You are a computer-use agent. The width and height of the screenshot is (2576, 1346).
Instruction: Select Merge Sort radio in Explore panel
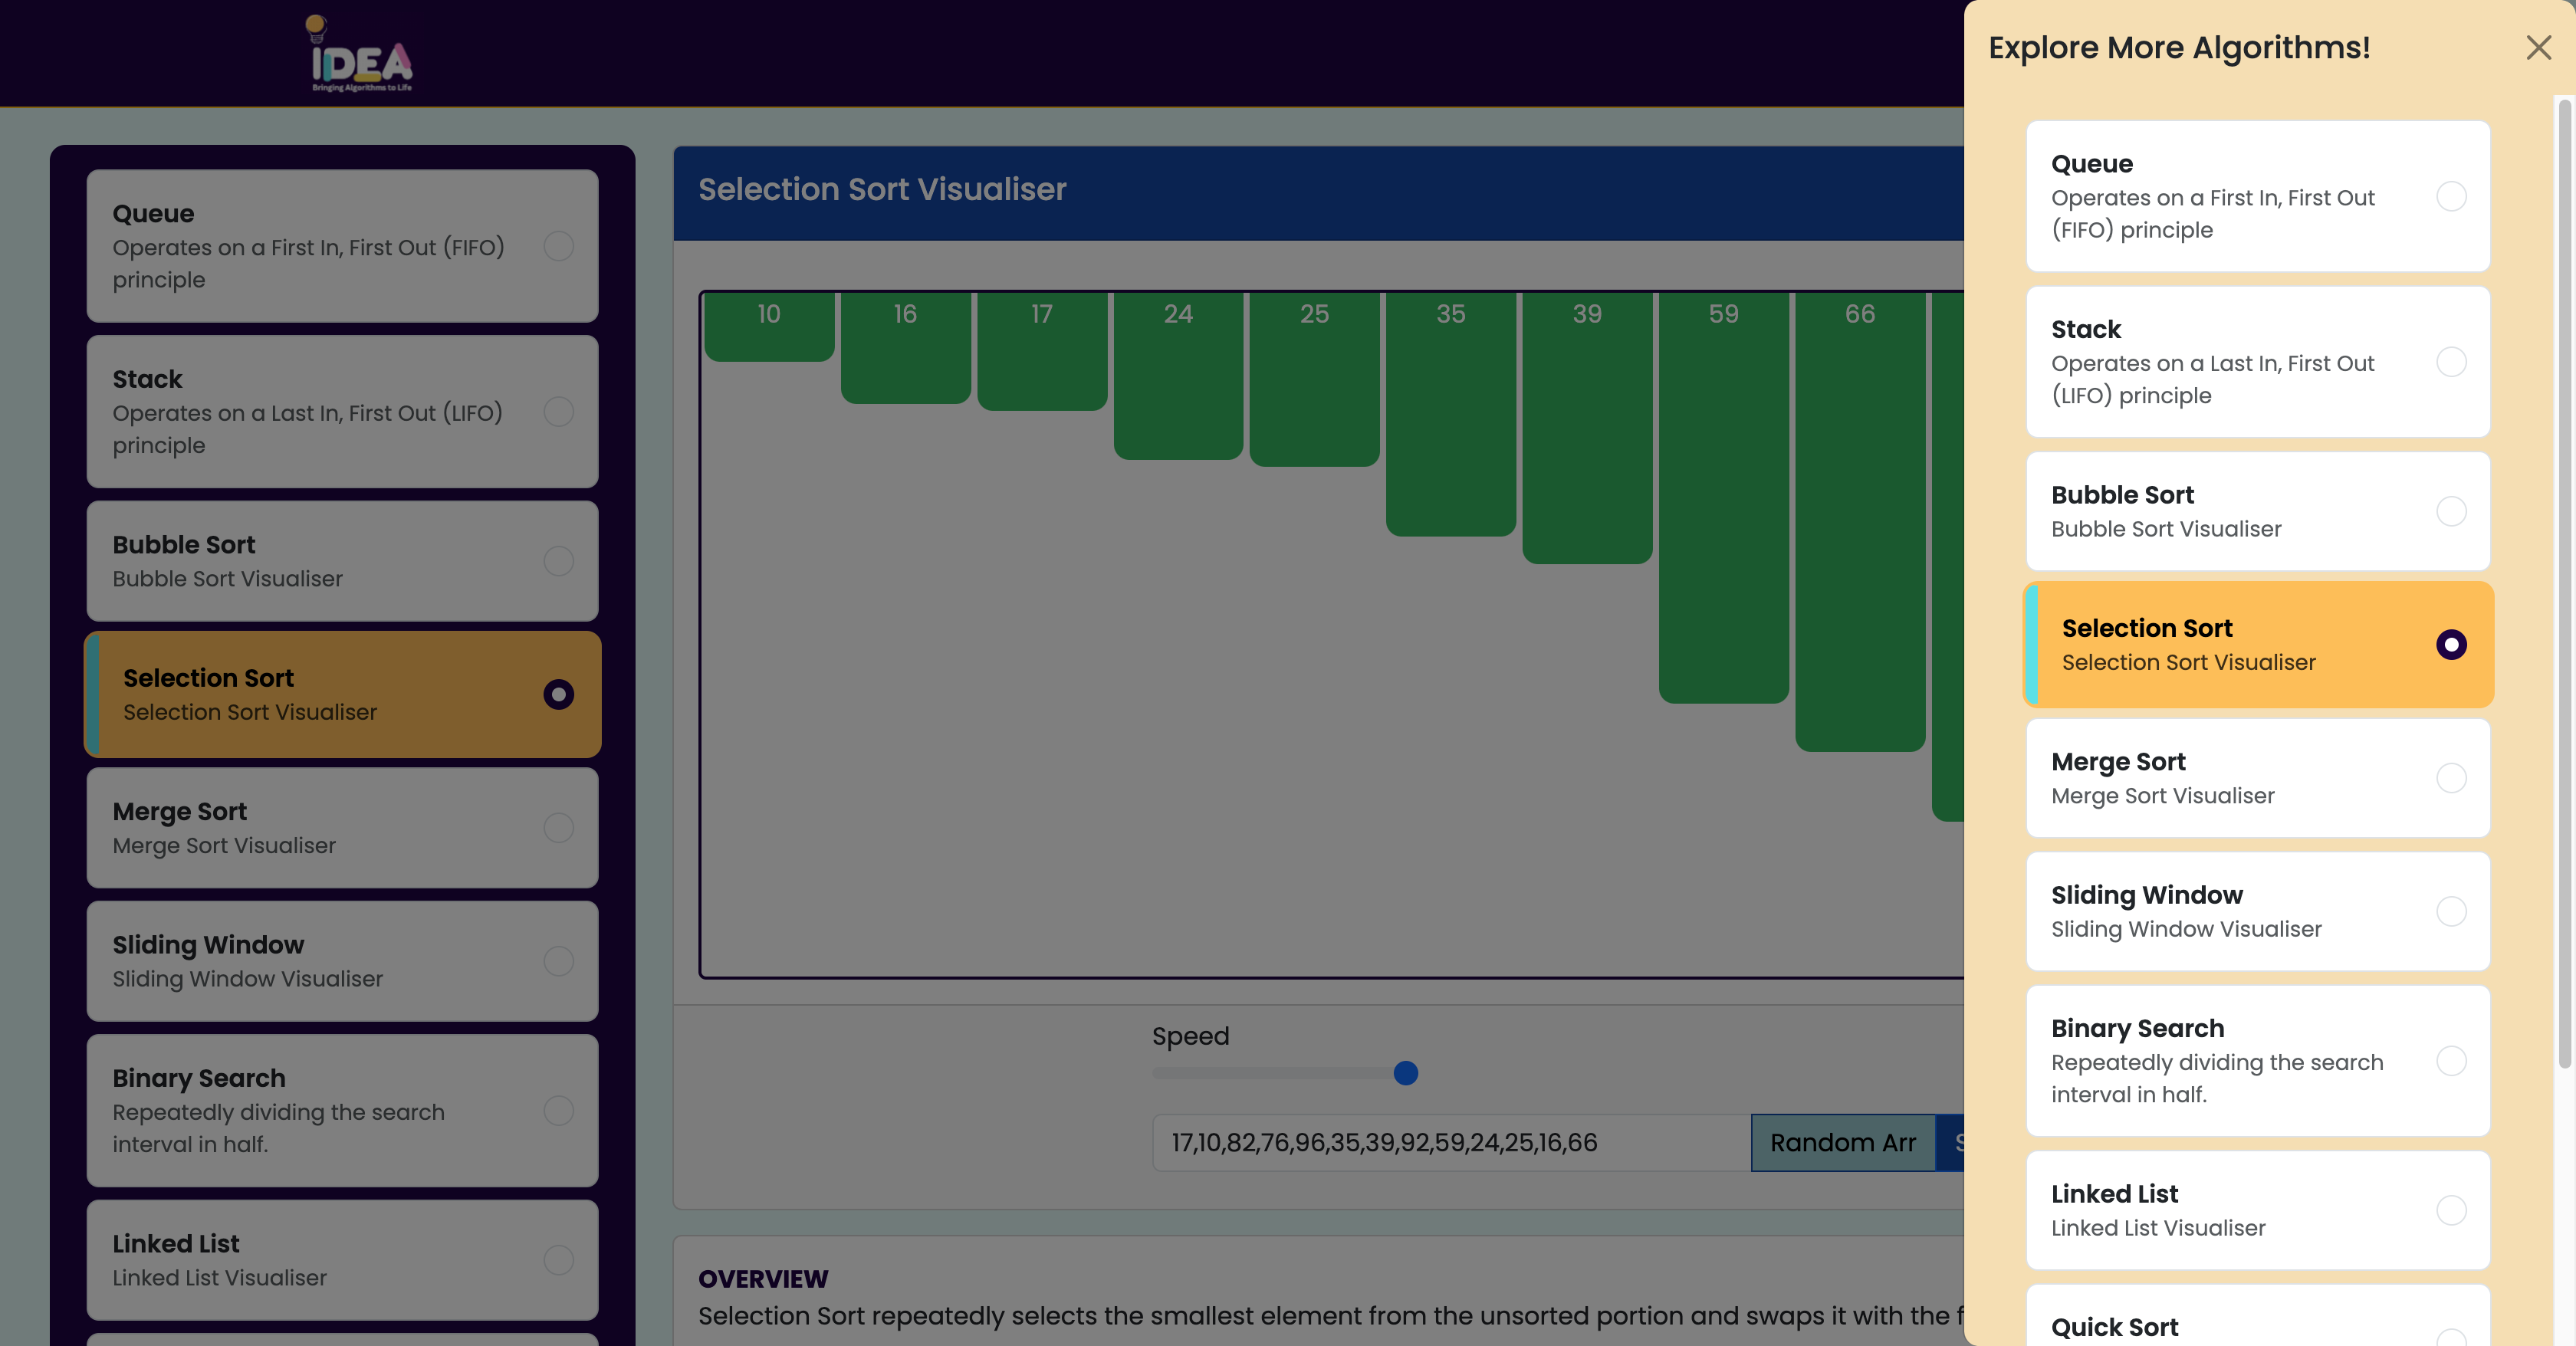click(x=2451, y=778)
